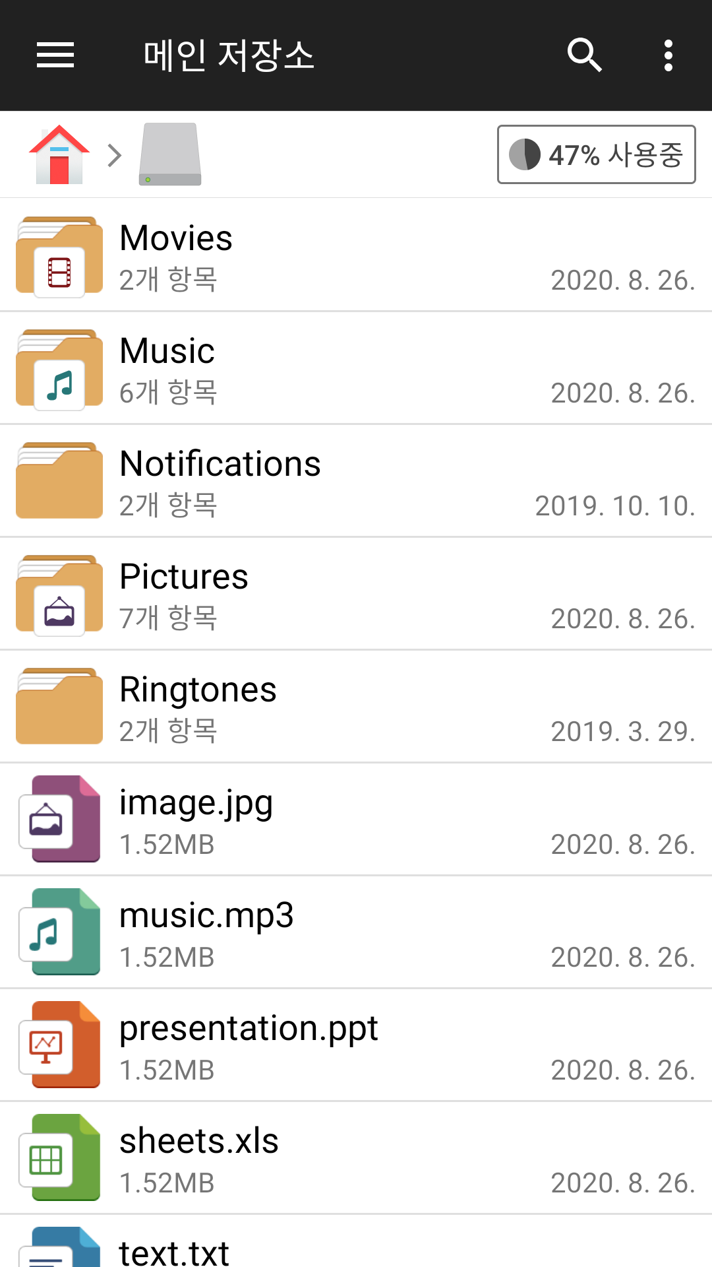Expand the breadcrumb chevron arrow
Image resolution: width=712 pixels, height=1267 pixels.
pos(115,156)
